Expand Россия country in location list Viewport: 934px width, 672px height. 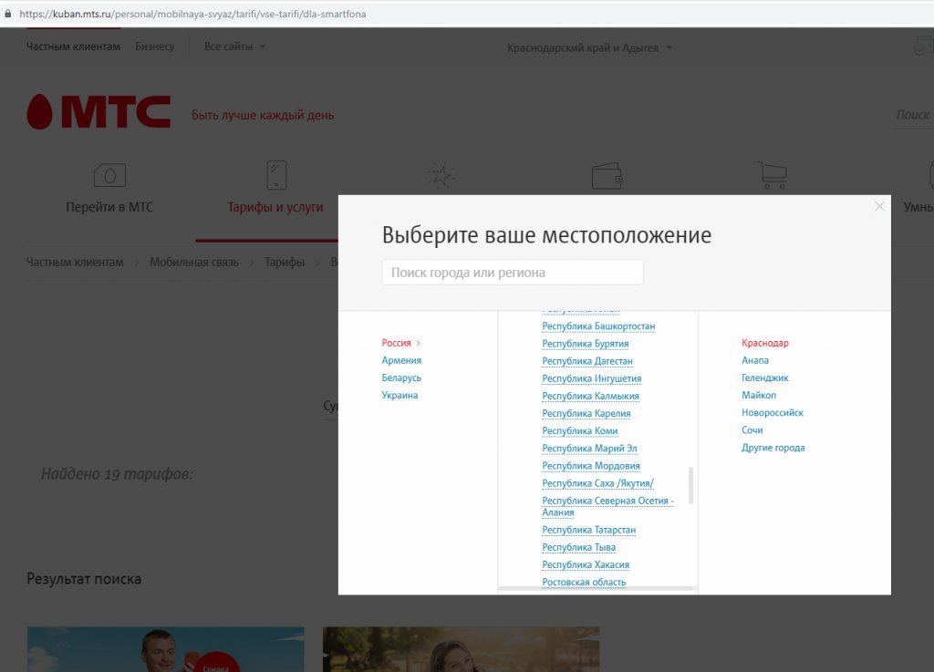[400, 343]
